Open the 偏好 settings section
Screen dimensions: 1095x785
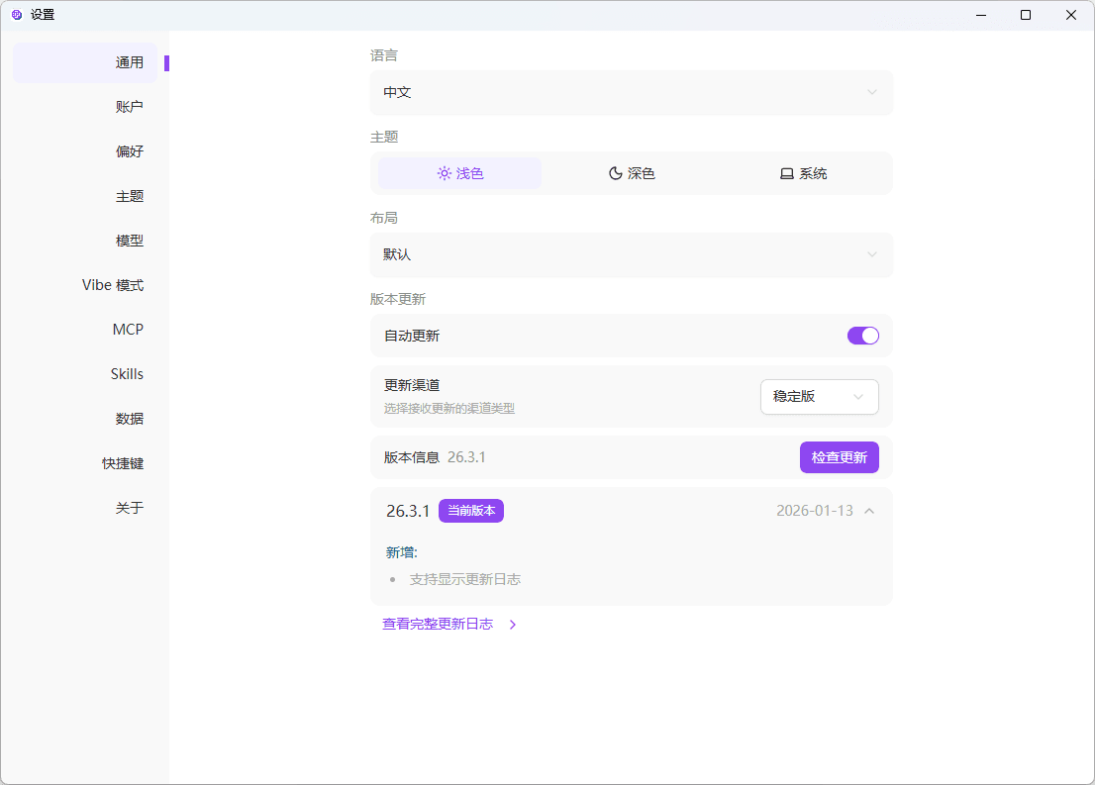85,151
